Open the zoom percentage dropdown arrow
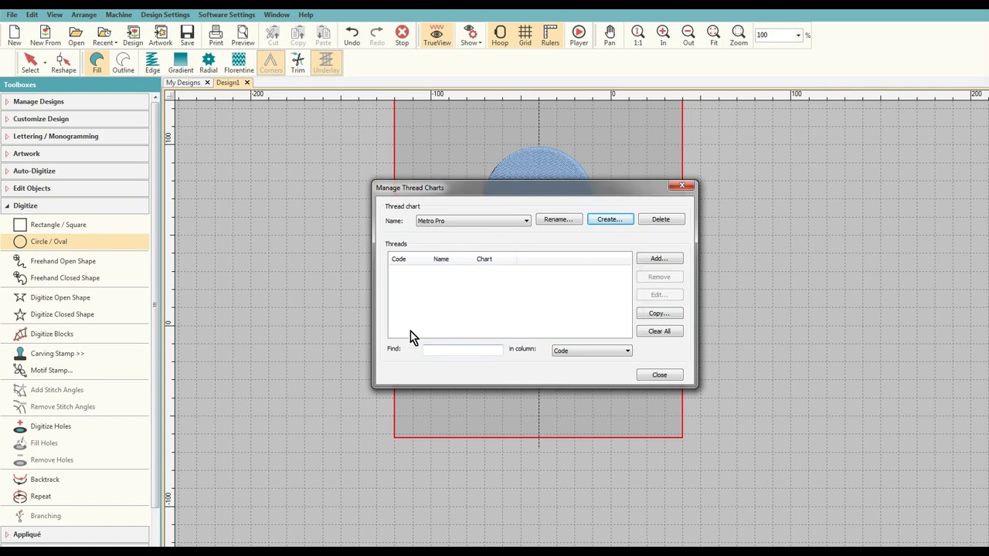Viewport: 989px width, 556px height. [798, 35]
